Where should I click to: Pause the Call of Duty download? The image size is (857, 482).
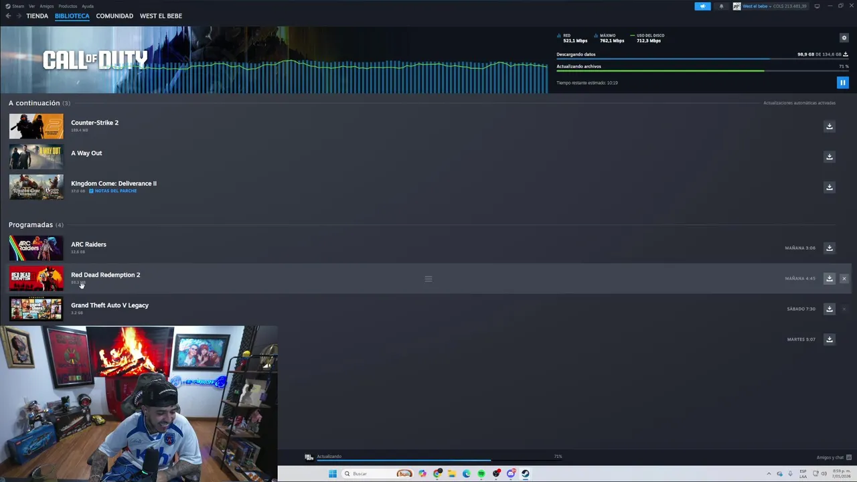842,82
